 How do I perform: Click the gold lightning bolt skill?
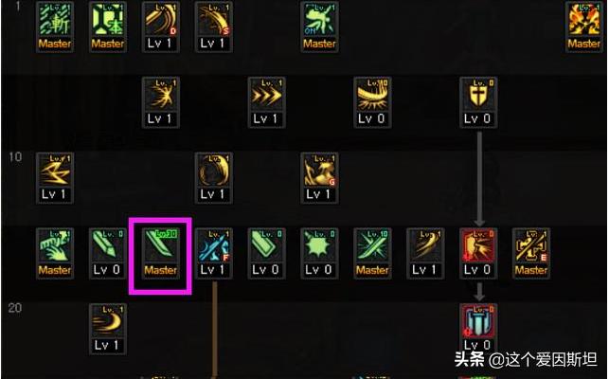tap(55, 177)
